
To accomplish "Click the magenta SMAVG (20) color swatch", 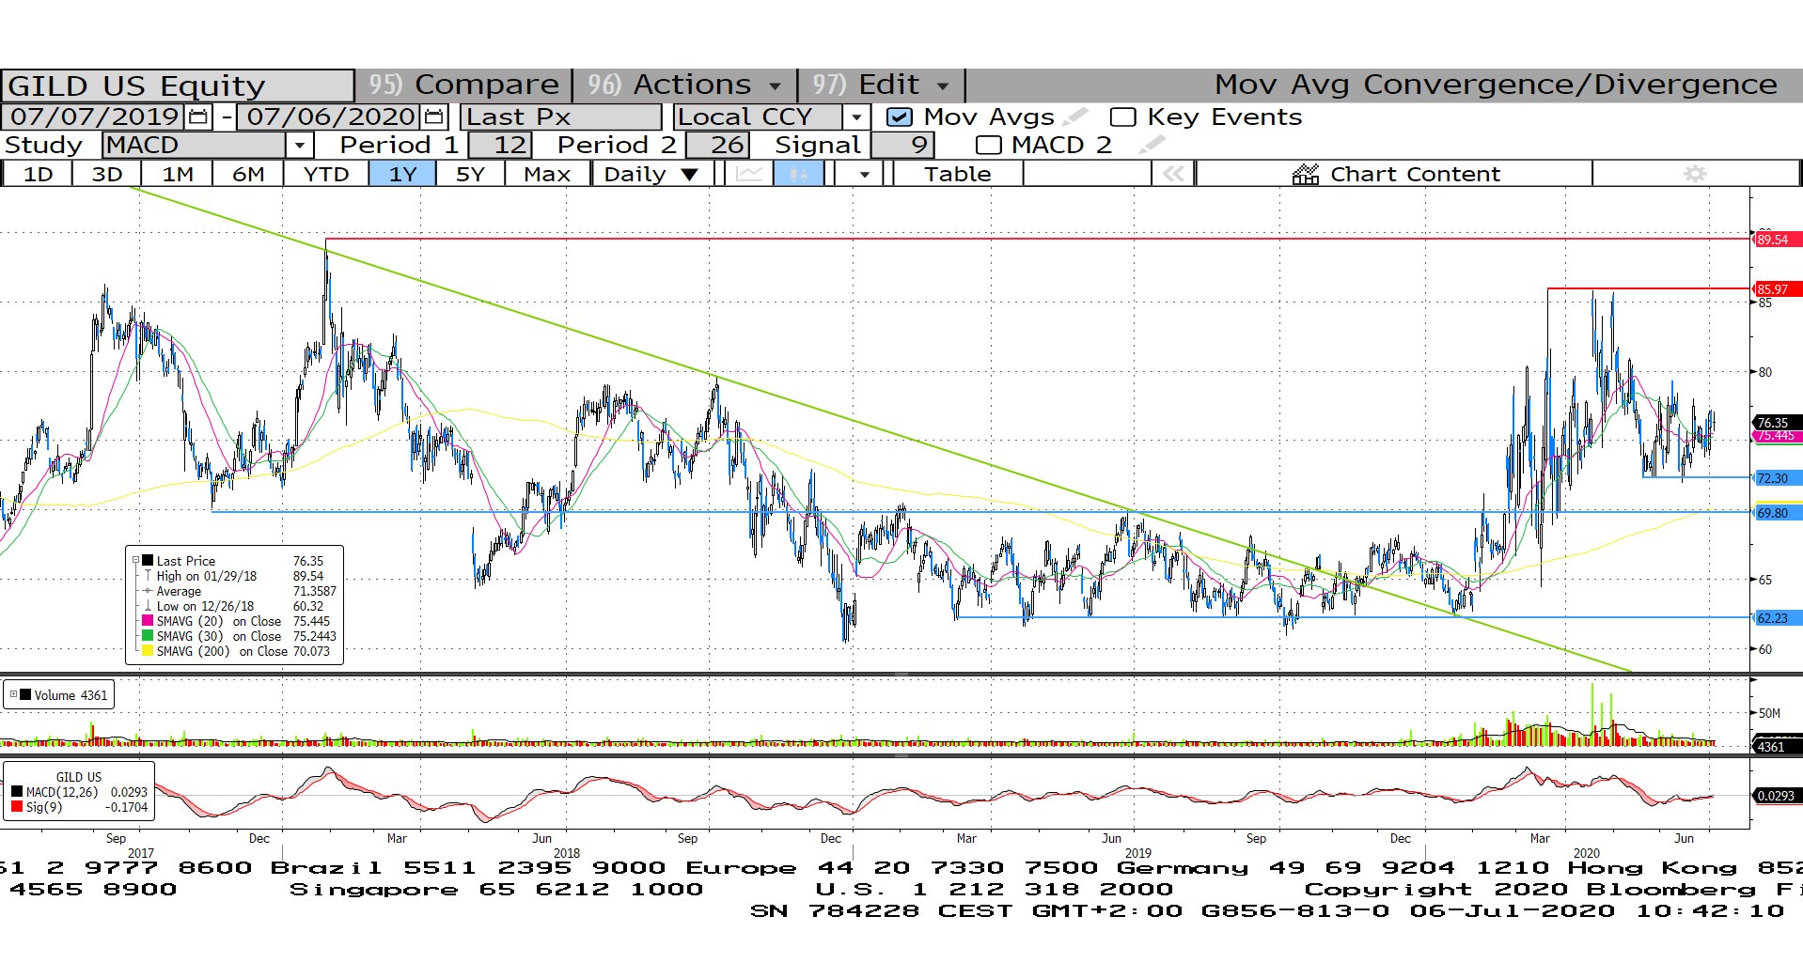I will [148, 621].
